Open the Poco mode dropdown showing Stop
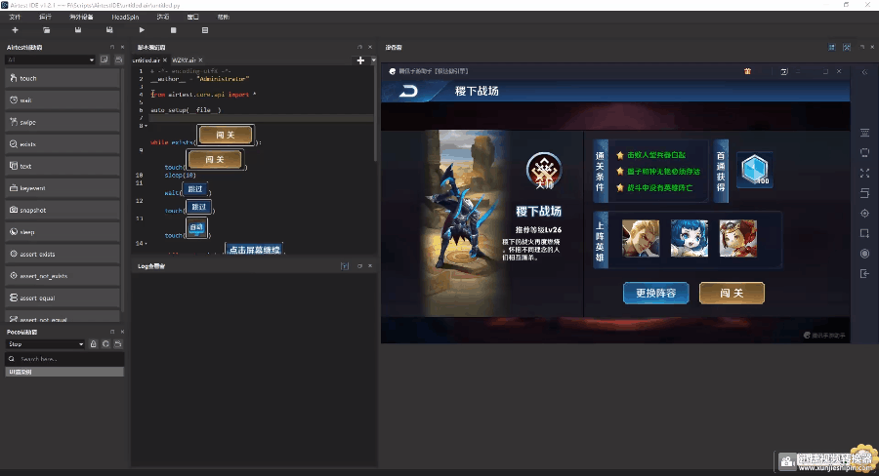879x476 pixels. 45,344
